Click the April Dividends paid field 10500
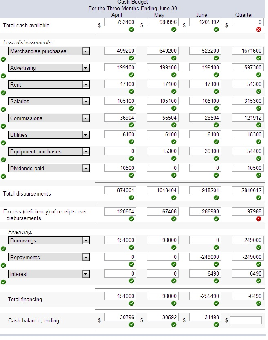 click(120, 168)
